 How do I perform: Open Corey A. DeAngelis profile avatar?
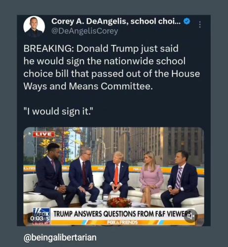click(x=34, y=27)
